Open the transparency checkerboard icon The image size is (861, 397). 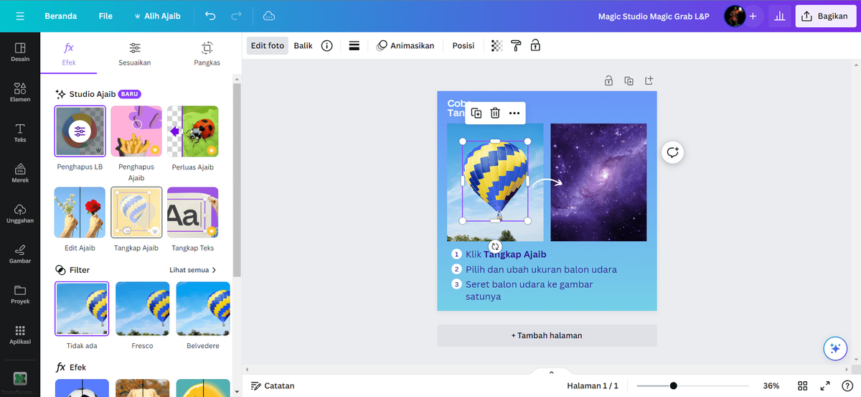point(497,45)
